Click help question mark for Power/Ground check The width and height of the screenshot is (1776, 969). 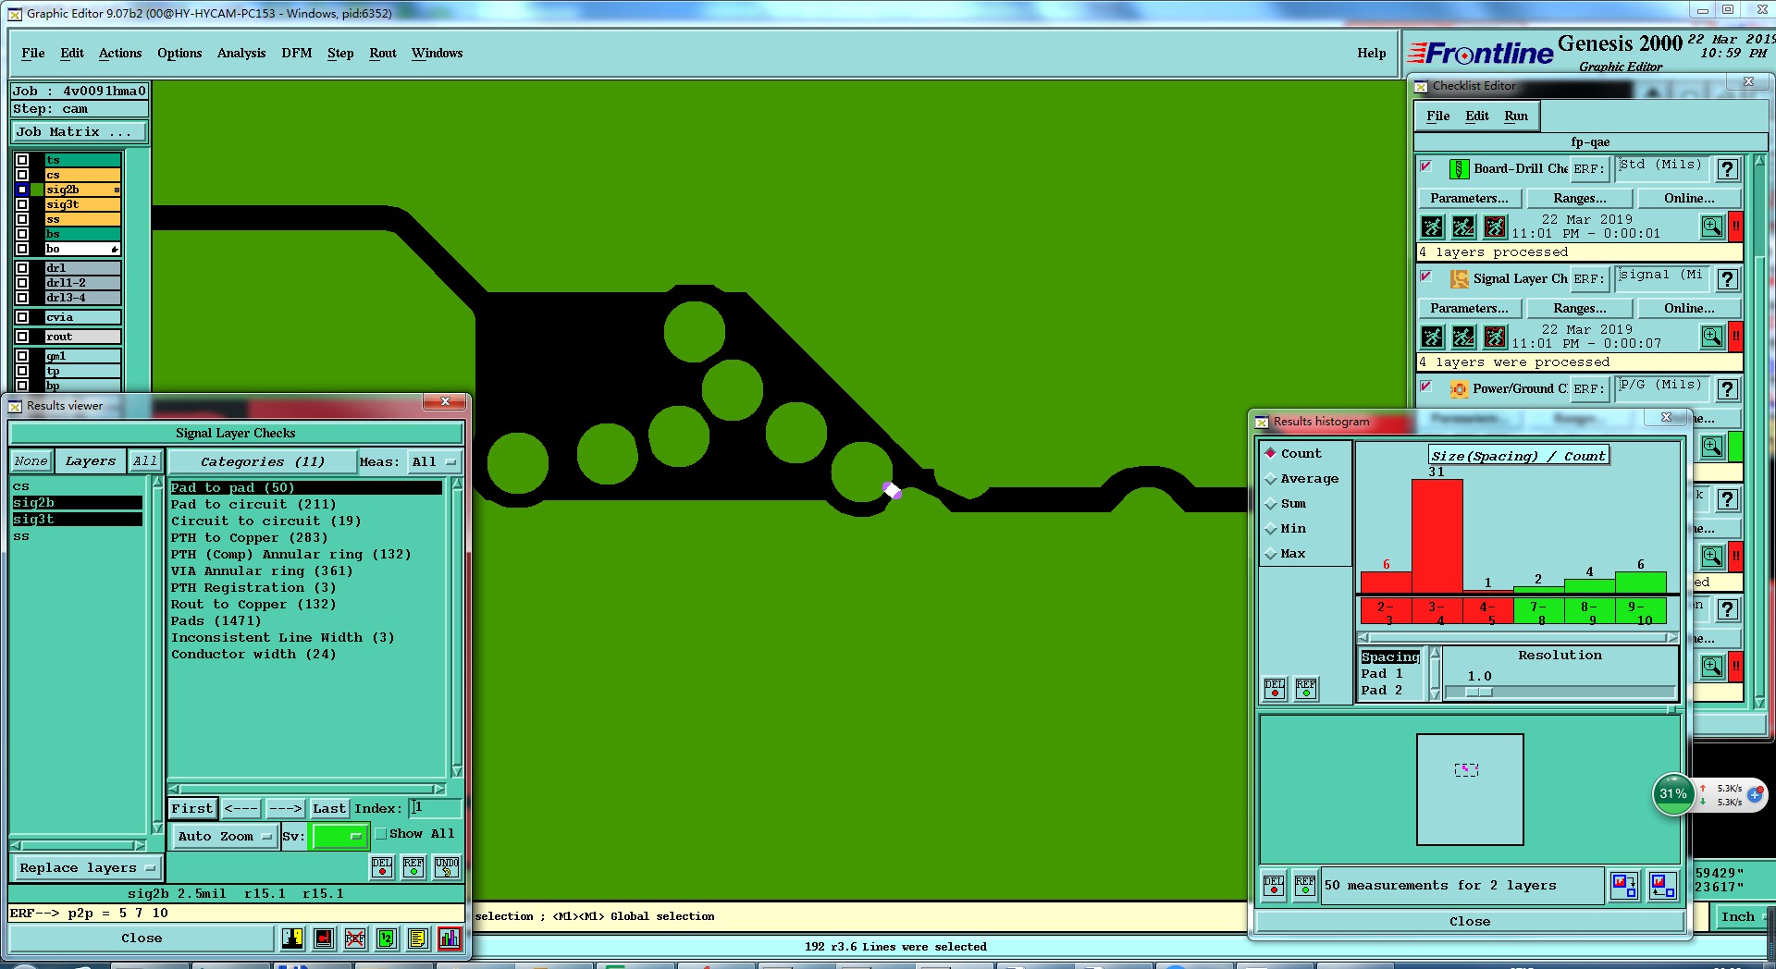[x=1727, y=389]
